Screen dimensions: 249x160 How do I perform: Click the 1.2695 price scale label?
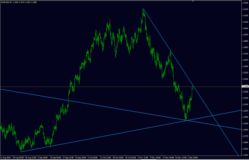[x=245, y=143]
